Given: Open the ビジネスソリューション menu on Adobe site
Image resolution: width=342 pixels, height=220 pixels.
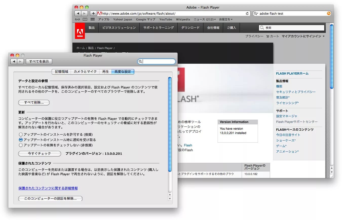Looking at the screenshot, I should (x=119, y=28).
